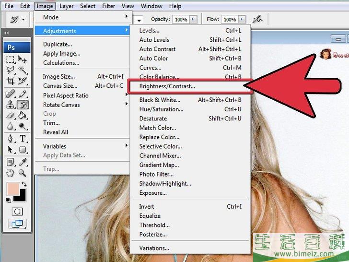Select the Clone Stamp tool
Image resolution: width=349 pixels, height=262 pixels.
(10, 105)
